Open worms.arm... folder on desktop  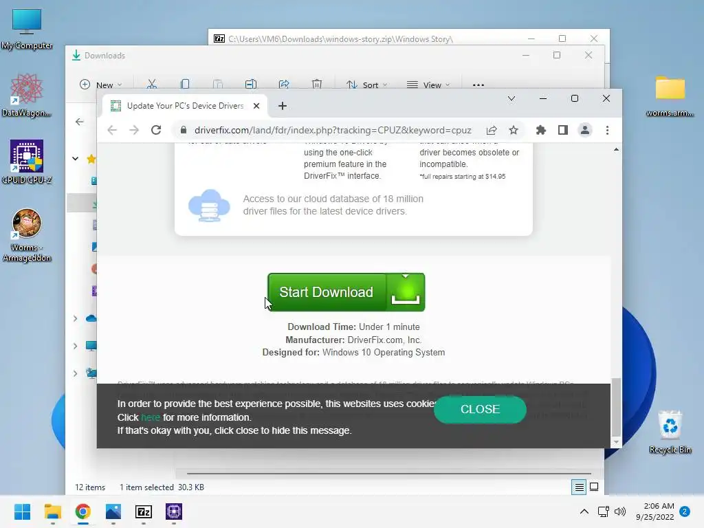pyautogui.click(x=670, y=95)
